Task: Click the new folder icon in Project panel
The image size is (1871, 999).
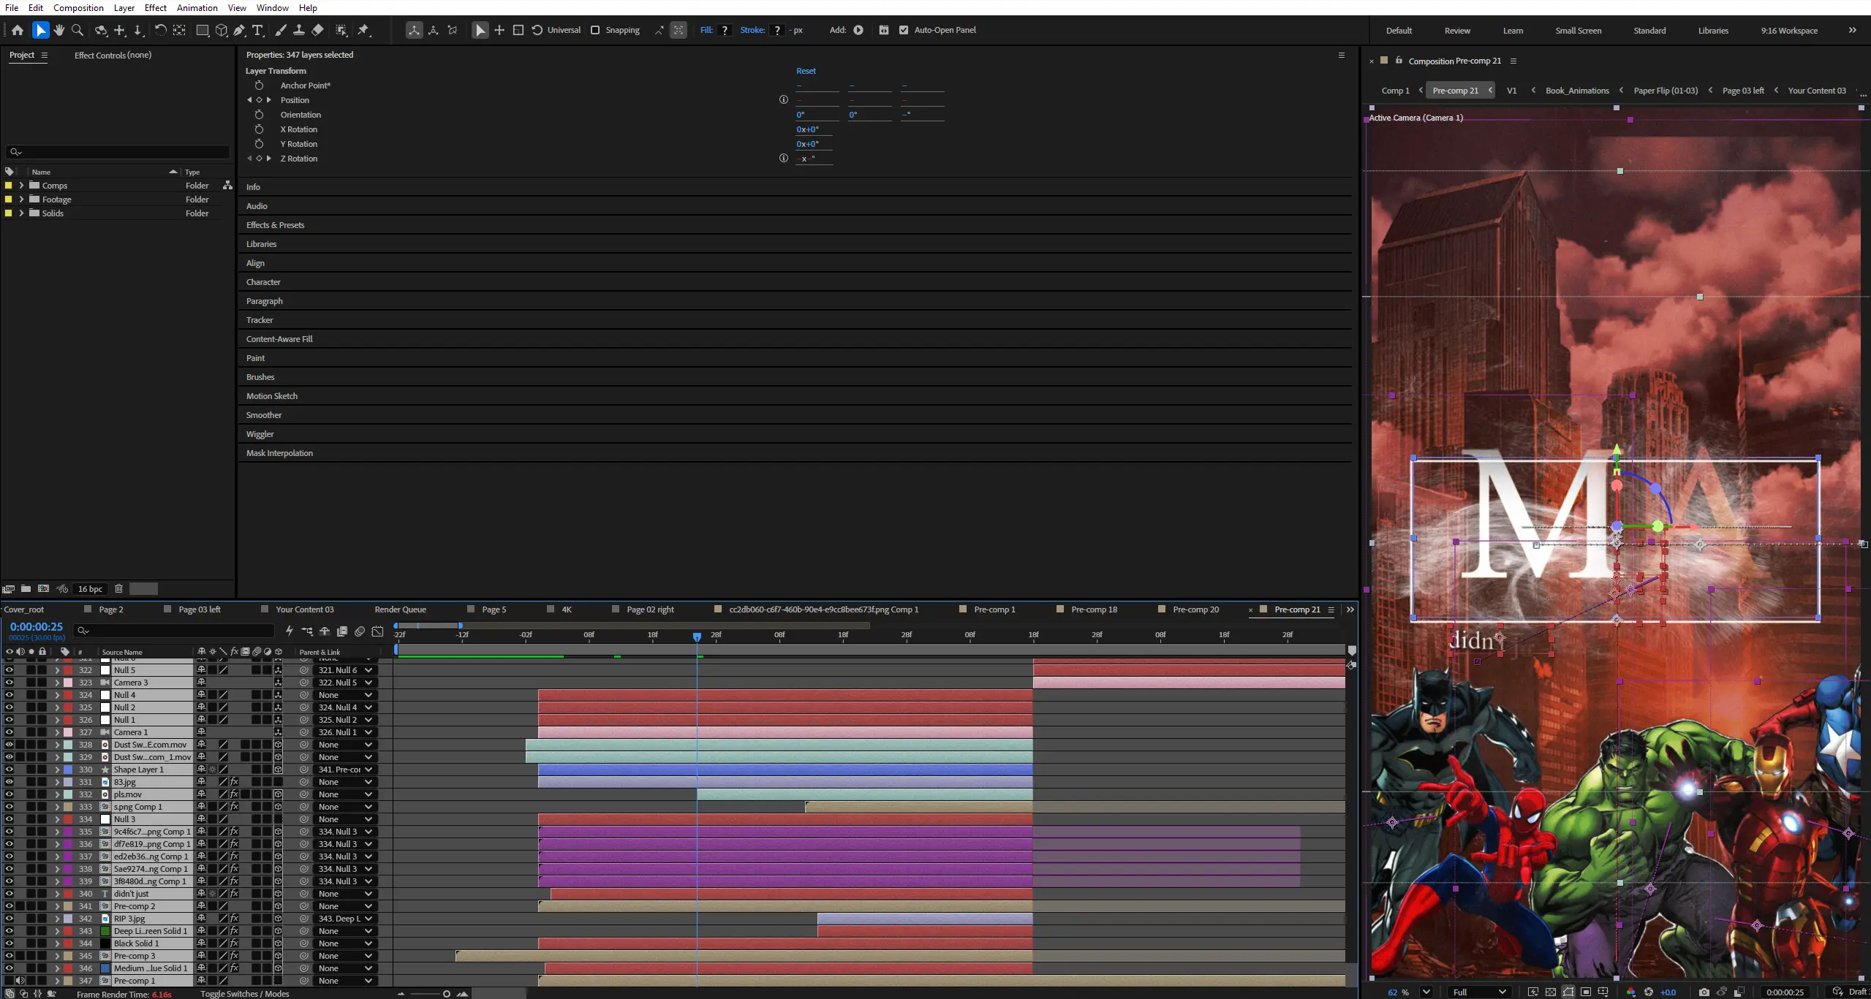Action: (26, 588)
